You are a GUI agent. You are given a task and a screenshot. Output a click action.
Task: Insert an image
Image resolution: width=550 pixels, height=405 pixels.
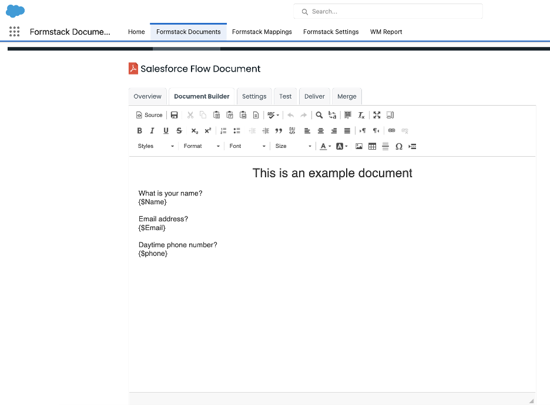[x=358, y=146]
